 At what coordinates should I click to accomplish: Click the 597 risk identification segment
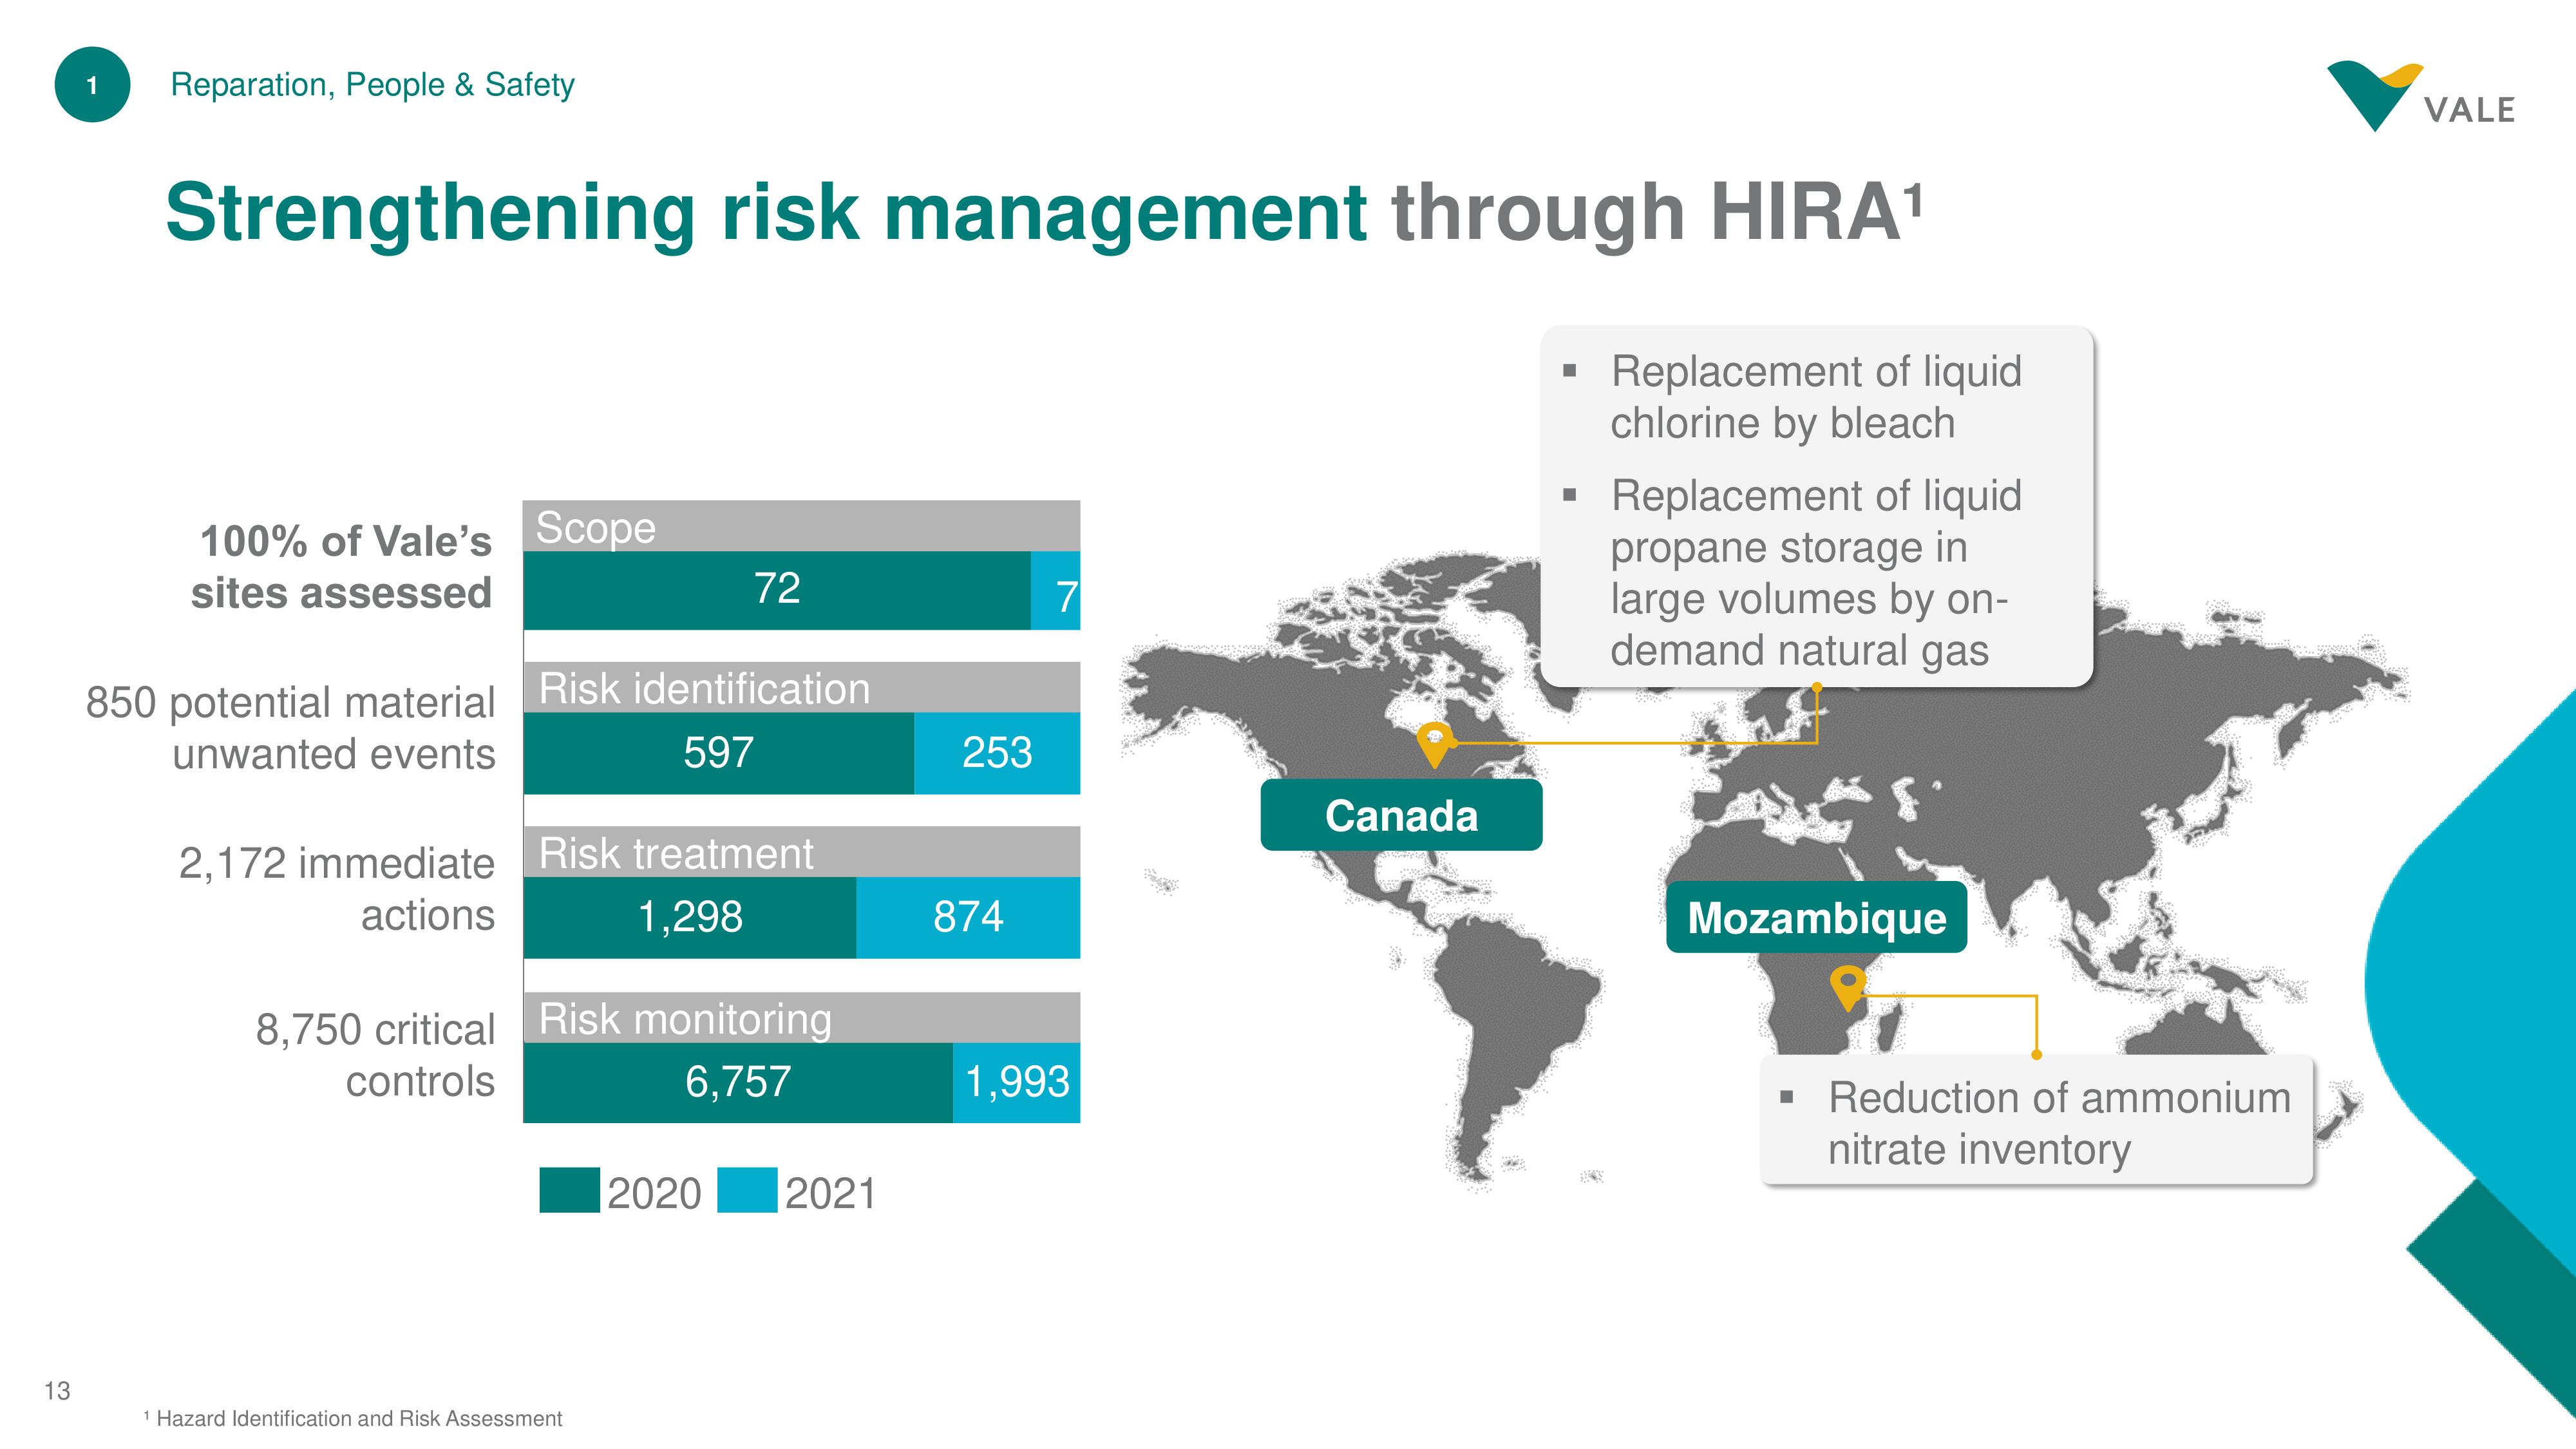click(x=718, y=753)
